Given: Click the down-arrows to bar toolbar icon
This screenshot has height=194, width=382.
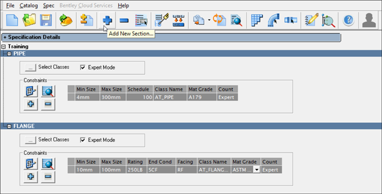Looking at the screenshot, I should (179, 20).
